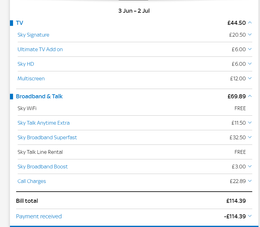Viewport: 260px width, 227px height.
Task: Open the Sky Signature link
Action: coord(33,35)
